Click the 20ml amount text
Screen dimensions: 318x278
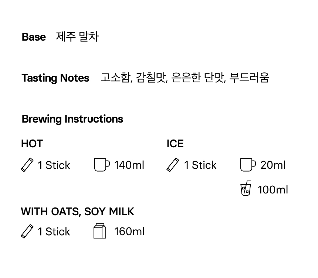pyautogui.click(x=273, y=165)
